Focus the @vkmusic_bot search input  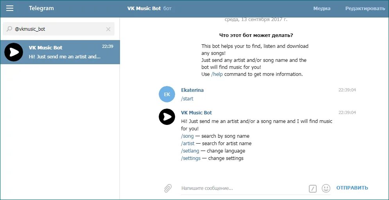pos(59,29)
